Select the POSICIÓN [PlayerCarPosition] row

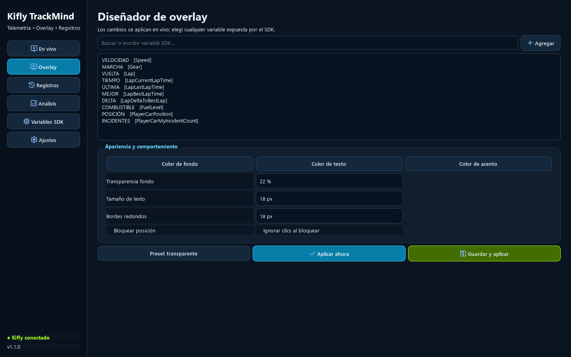(x=329, y=114)
